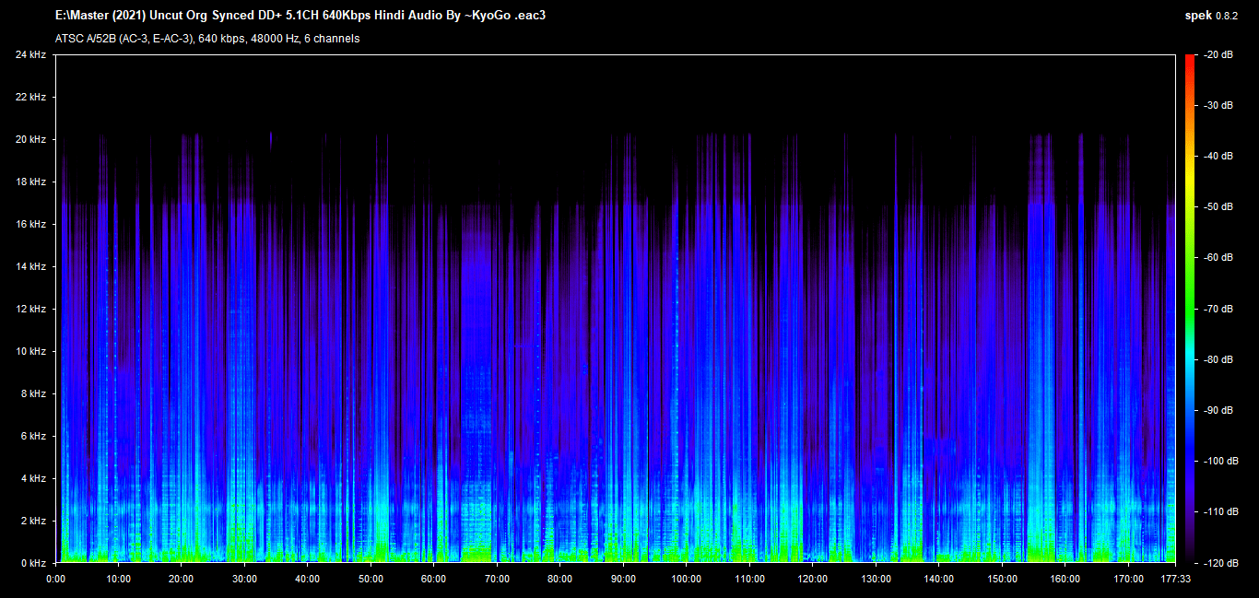1259x598 pixels.
Task: Click the -80 dB scale label
Action: point(1218,359)
